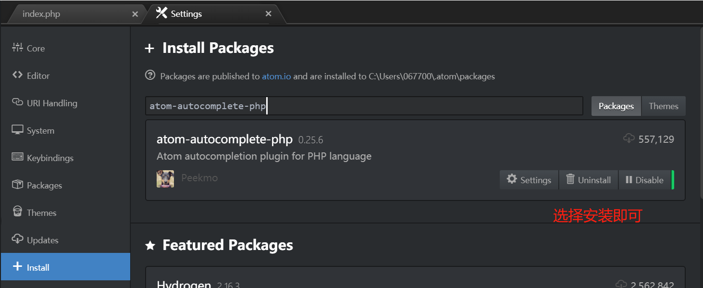Screen dimensions: 703x288
Task: Open System settings monitor icon
Action: [17, 130]
